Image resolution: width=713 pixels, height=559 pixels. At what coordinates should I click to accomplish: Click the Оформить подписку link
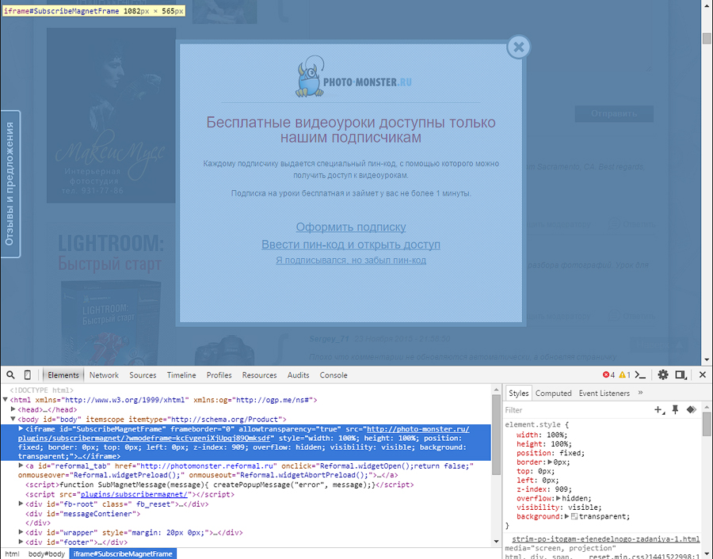[x=351, y=226]
